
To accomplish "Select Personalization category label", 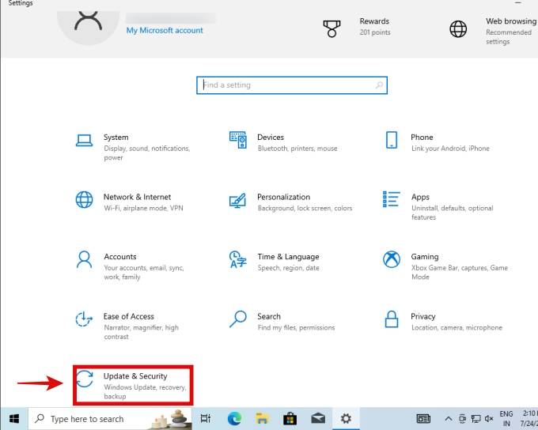I will click(283, 197).
